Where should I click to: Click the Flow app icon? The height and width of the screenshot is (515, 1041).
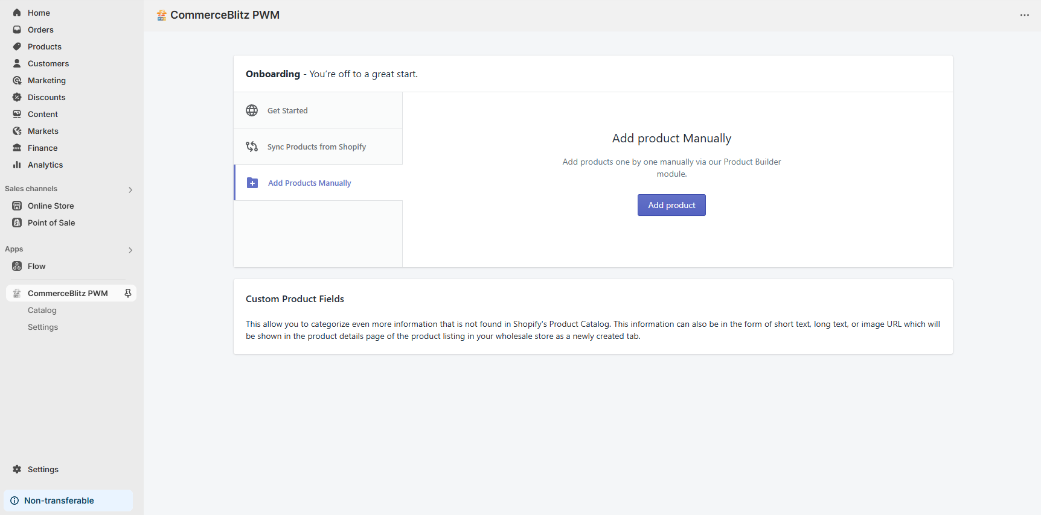click(17, 266)
